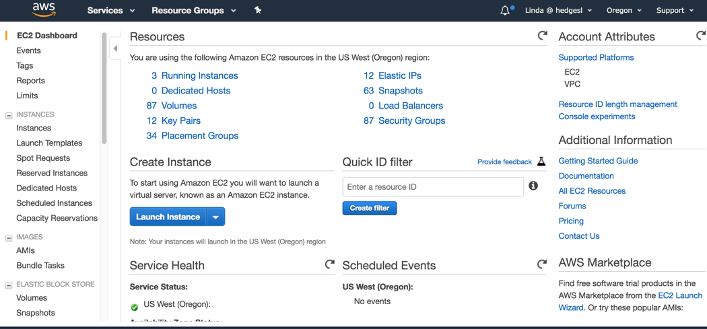Open the AWS logo home link

click(44, 9)
